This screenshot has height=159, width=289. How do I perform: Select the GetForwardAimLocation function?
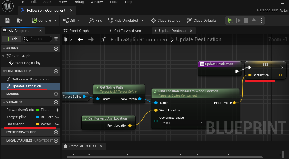click(31, 79)
